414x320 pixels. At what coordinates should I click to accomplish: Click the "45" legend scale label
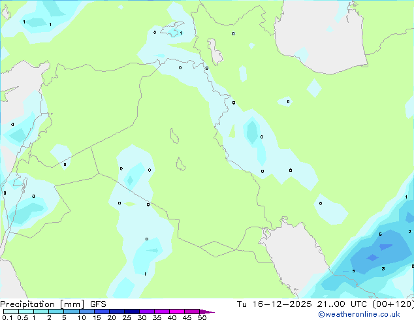tap(187, 317)
